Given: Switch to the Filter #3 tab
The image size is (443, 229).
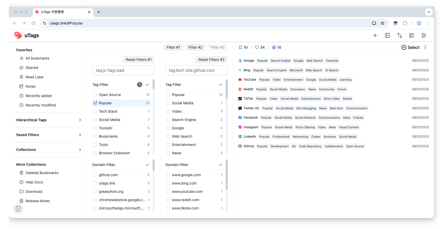Looking at the screenshot, I should point(217,47).
